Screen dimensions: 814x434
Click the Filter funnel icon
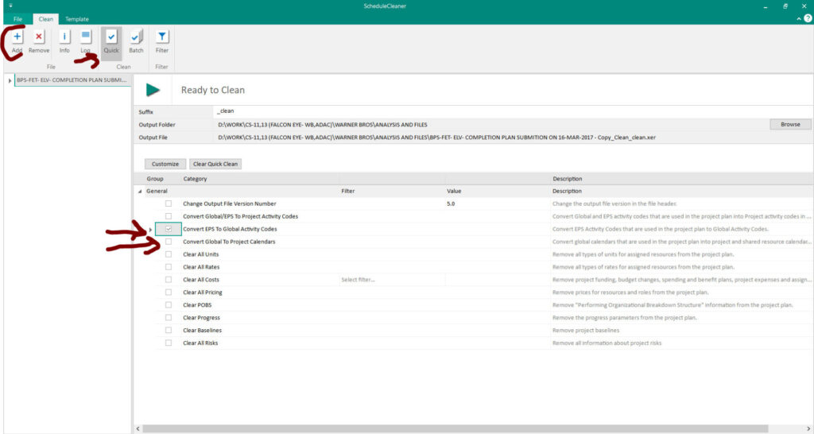tap(162, 37)
